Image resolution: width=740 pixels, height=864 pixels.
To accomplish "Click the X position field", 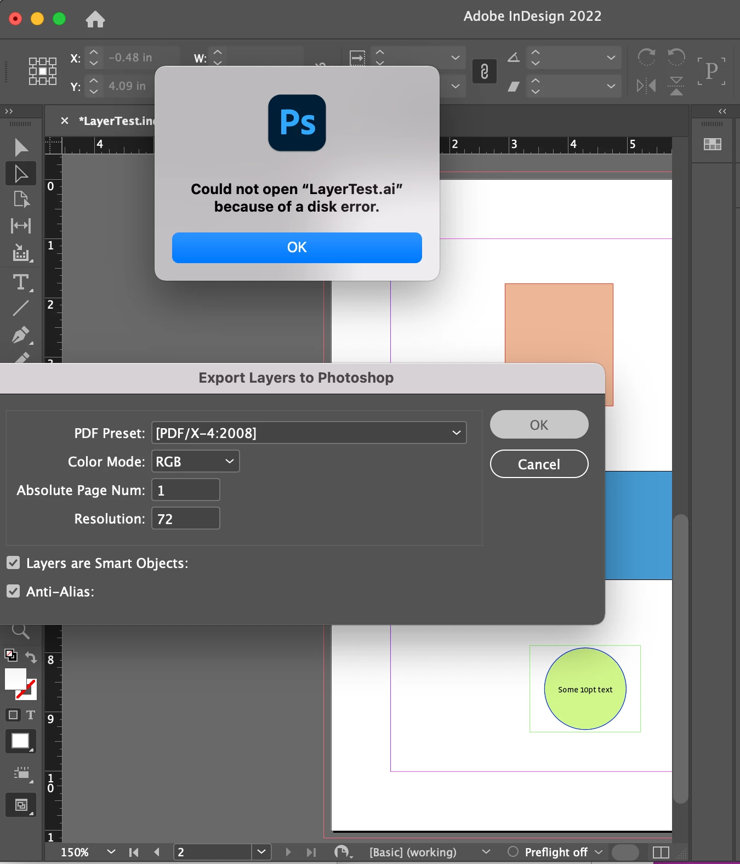I will click(141, 57).
